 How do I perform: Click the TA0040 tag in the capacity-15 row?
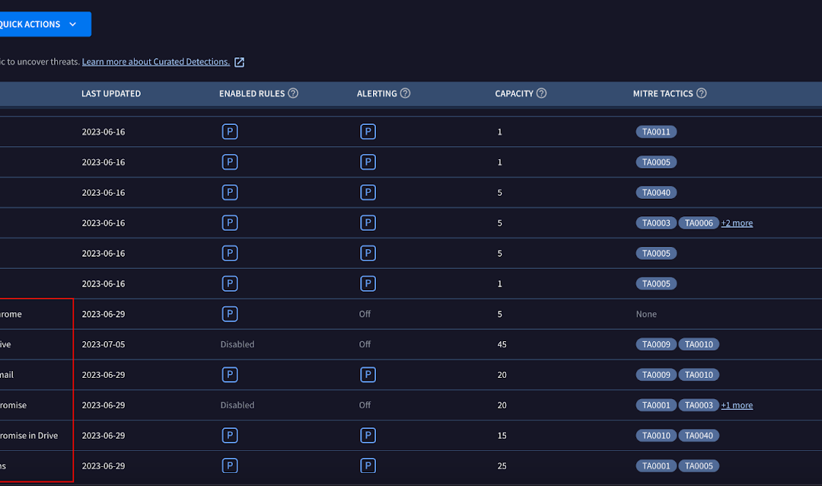(699, 436)
